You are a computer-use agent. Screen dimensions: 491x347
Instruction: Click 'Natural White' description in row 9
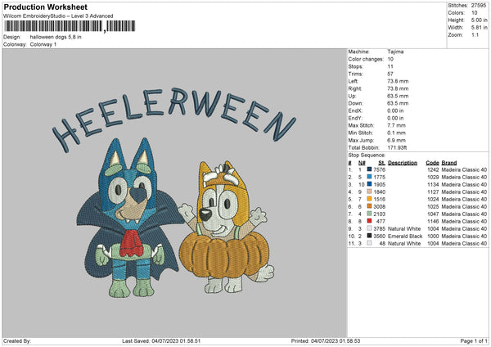404,228
